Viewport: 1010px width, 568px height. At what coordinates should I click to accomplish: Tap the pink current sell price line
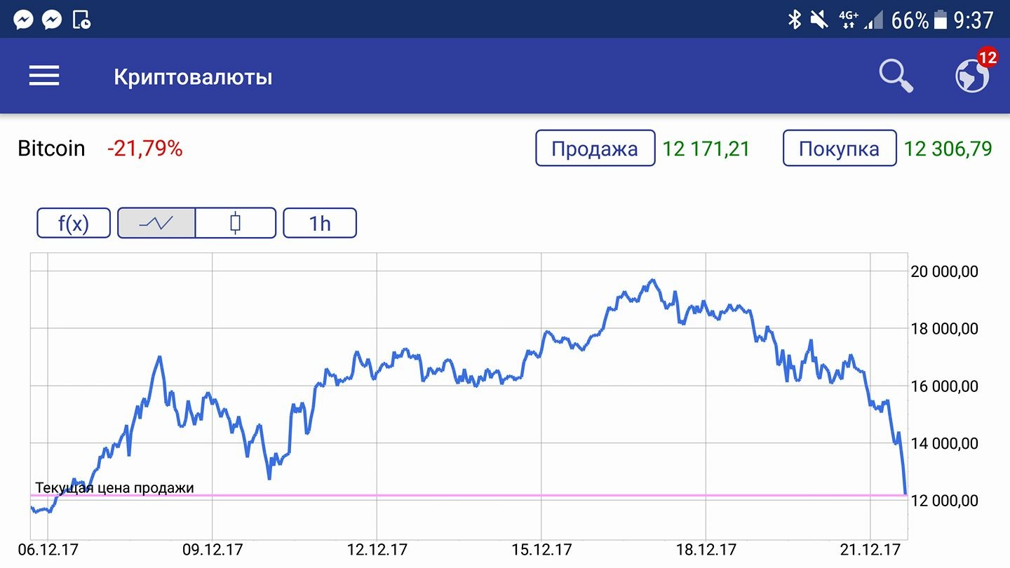(x=491, y=495)
